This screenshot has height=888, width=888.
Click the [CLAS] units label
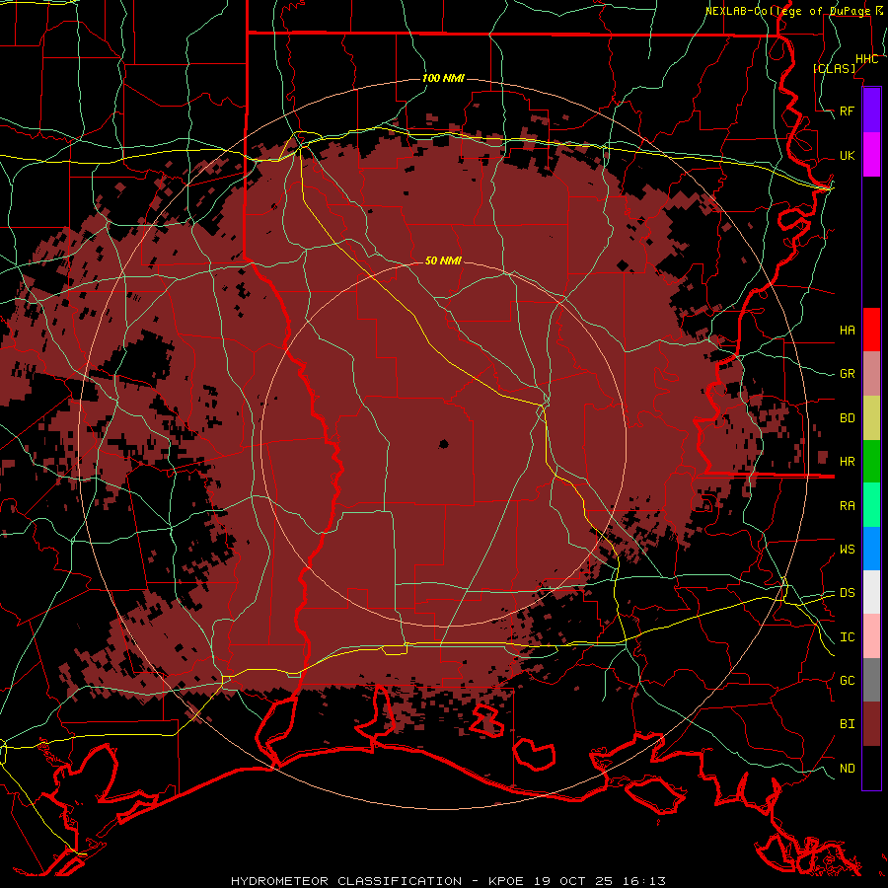(834, 68)
